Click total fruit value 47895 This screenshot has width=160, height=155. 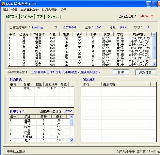(68, 111)
